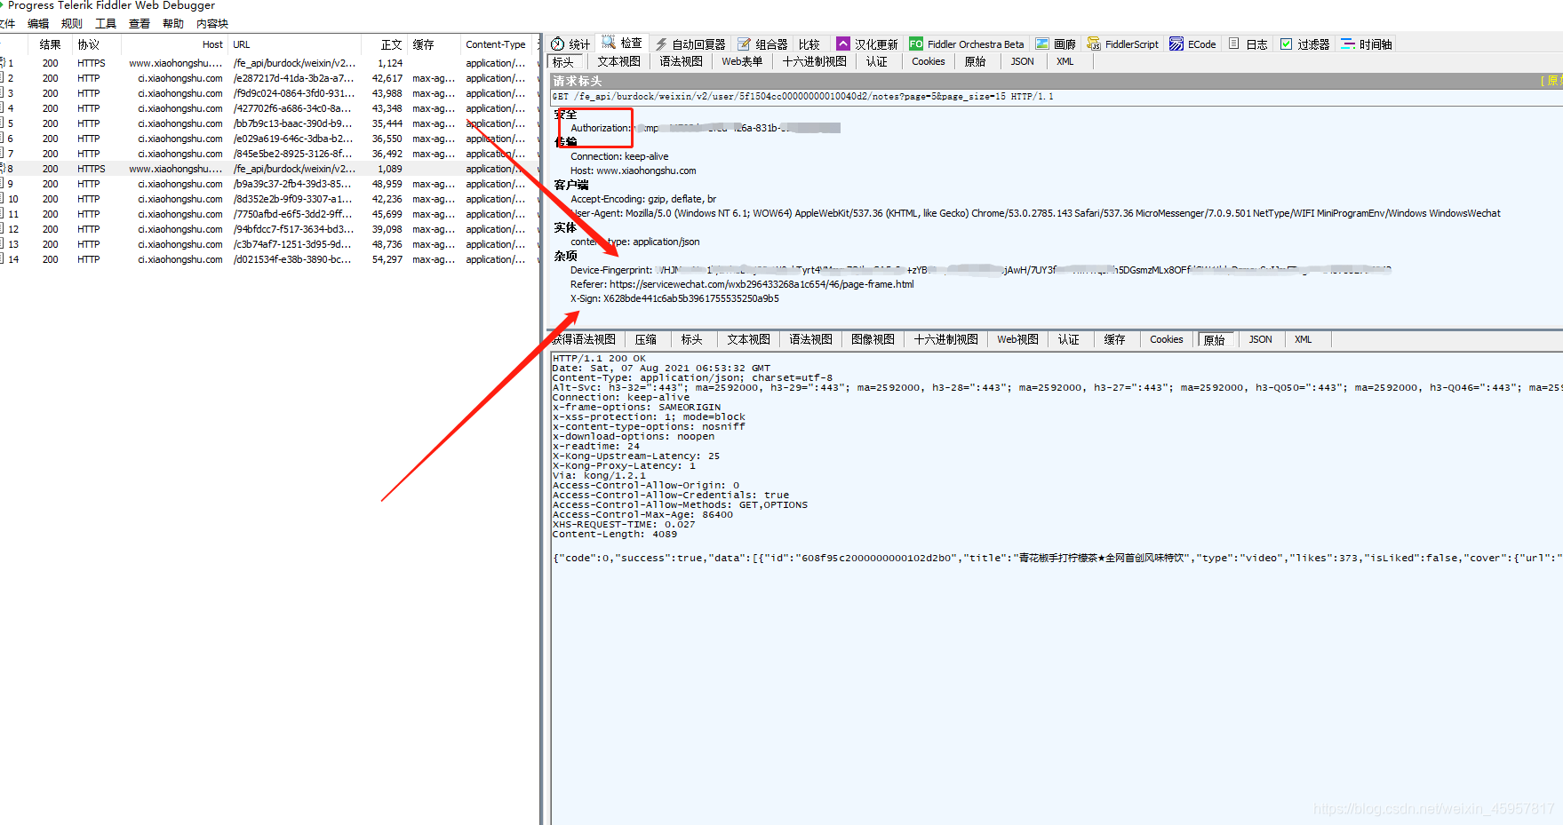Click the Host: www.xiaohongshu.com header line
This screenshot has width=1563, height=825.
tap(633, 171)
